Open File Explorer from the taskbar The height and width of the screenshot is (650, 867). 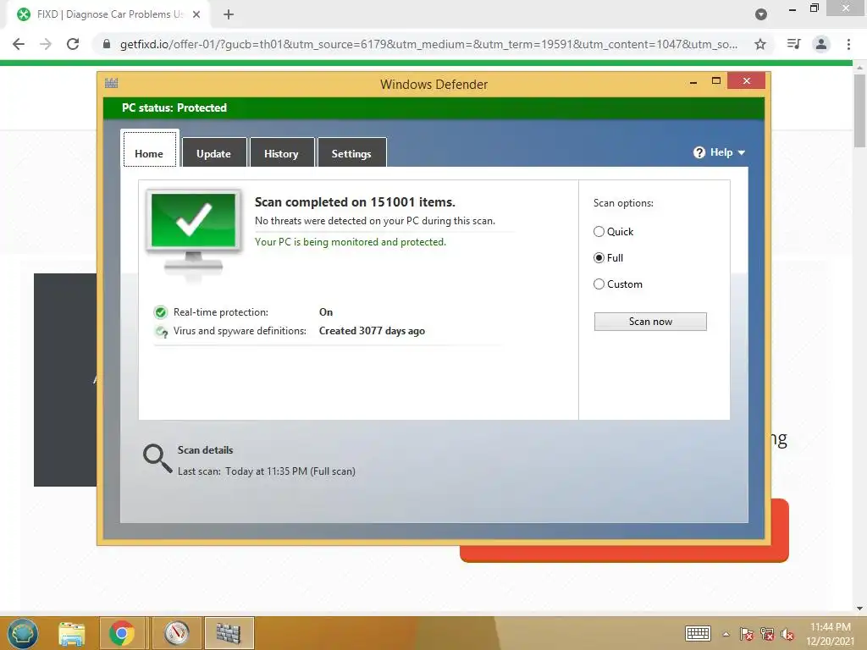click(72, 633)
